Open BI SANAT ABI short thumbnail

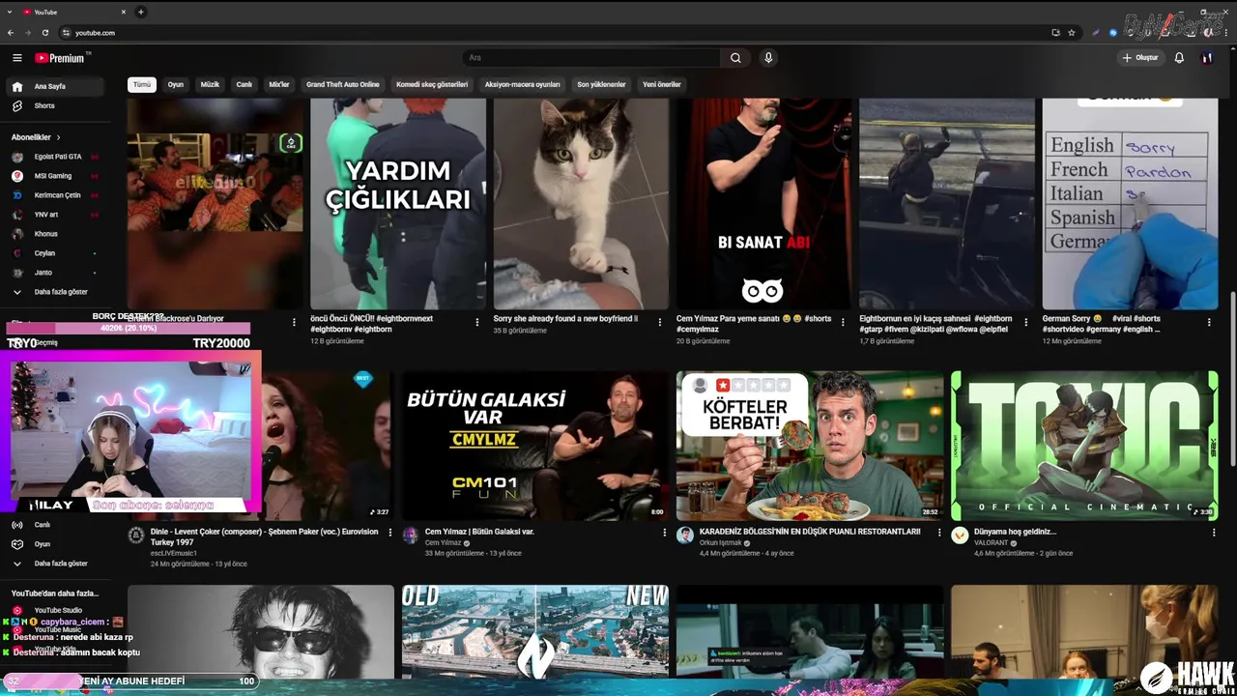coord(763,203)
